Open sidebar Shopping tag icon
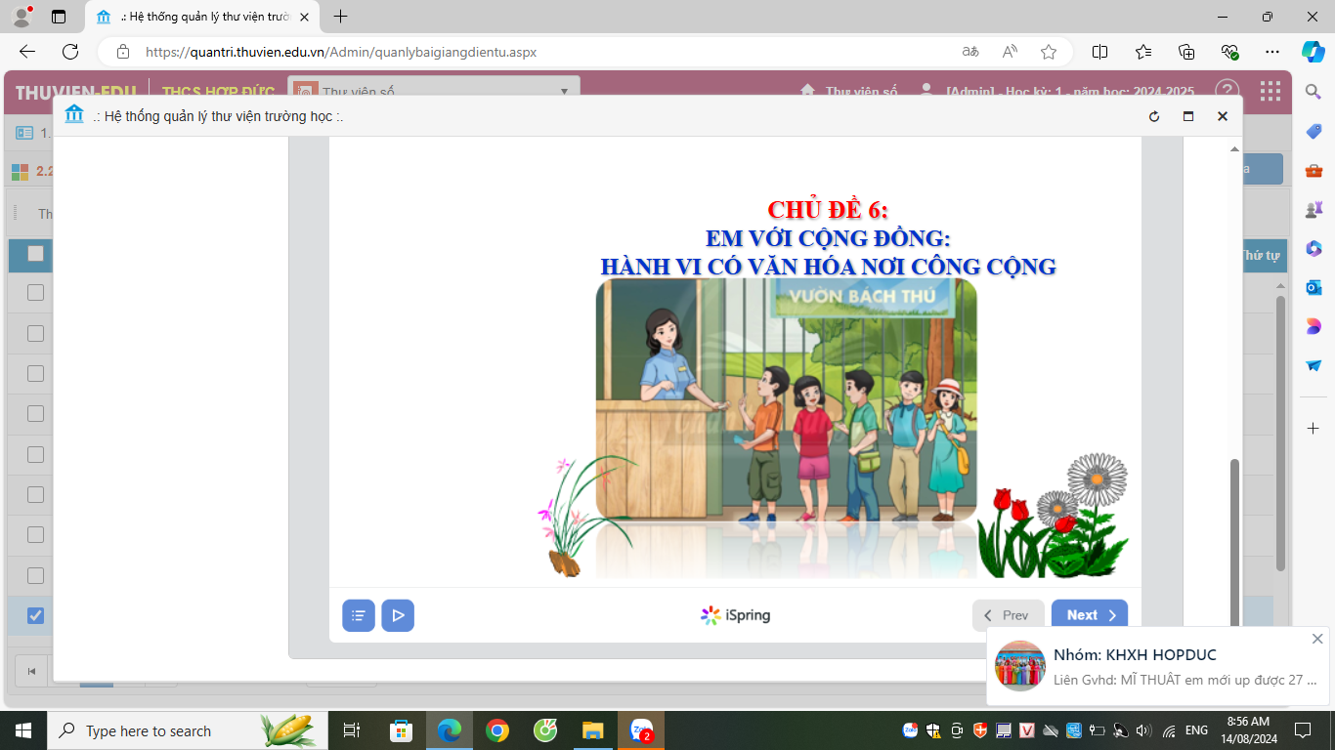The height and width of the screenshot is (750, 1335). 1313,131
